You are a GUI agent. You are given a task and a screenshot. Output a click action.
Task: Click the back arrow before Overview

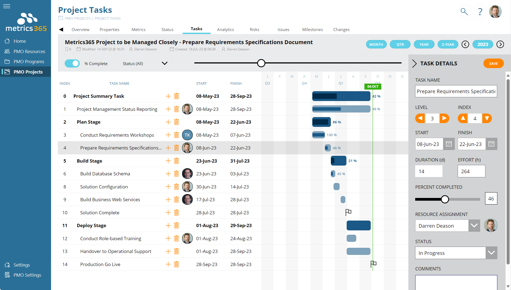click(x=61, y=29)
